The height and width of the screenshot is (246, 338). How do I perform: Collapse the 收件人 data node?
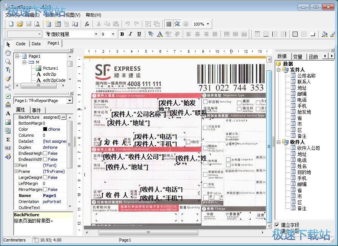tap(278, 142)
